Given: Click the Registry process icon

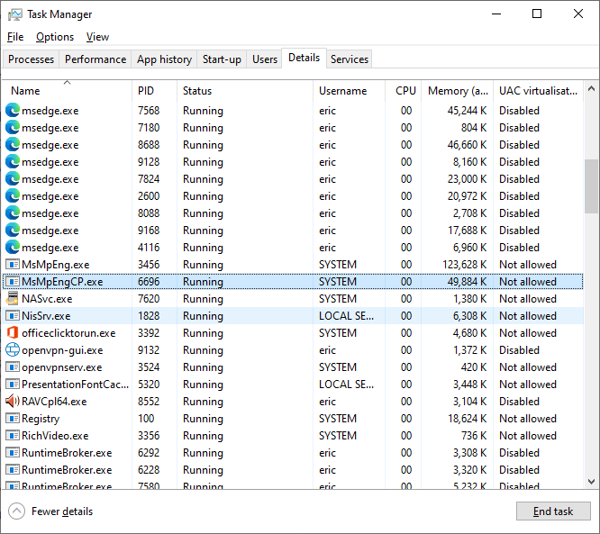Looking at the screenshot, I should tap(13, 419).
